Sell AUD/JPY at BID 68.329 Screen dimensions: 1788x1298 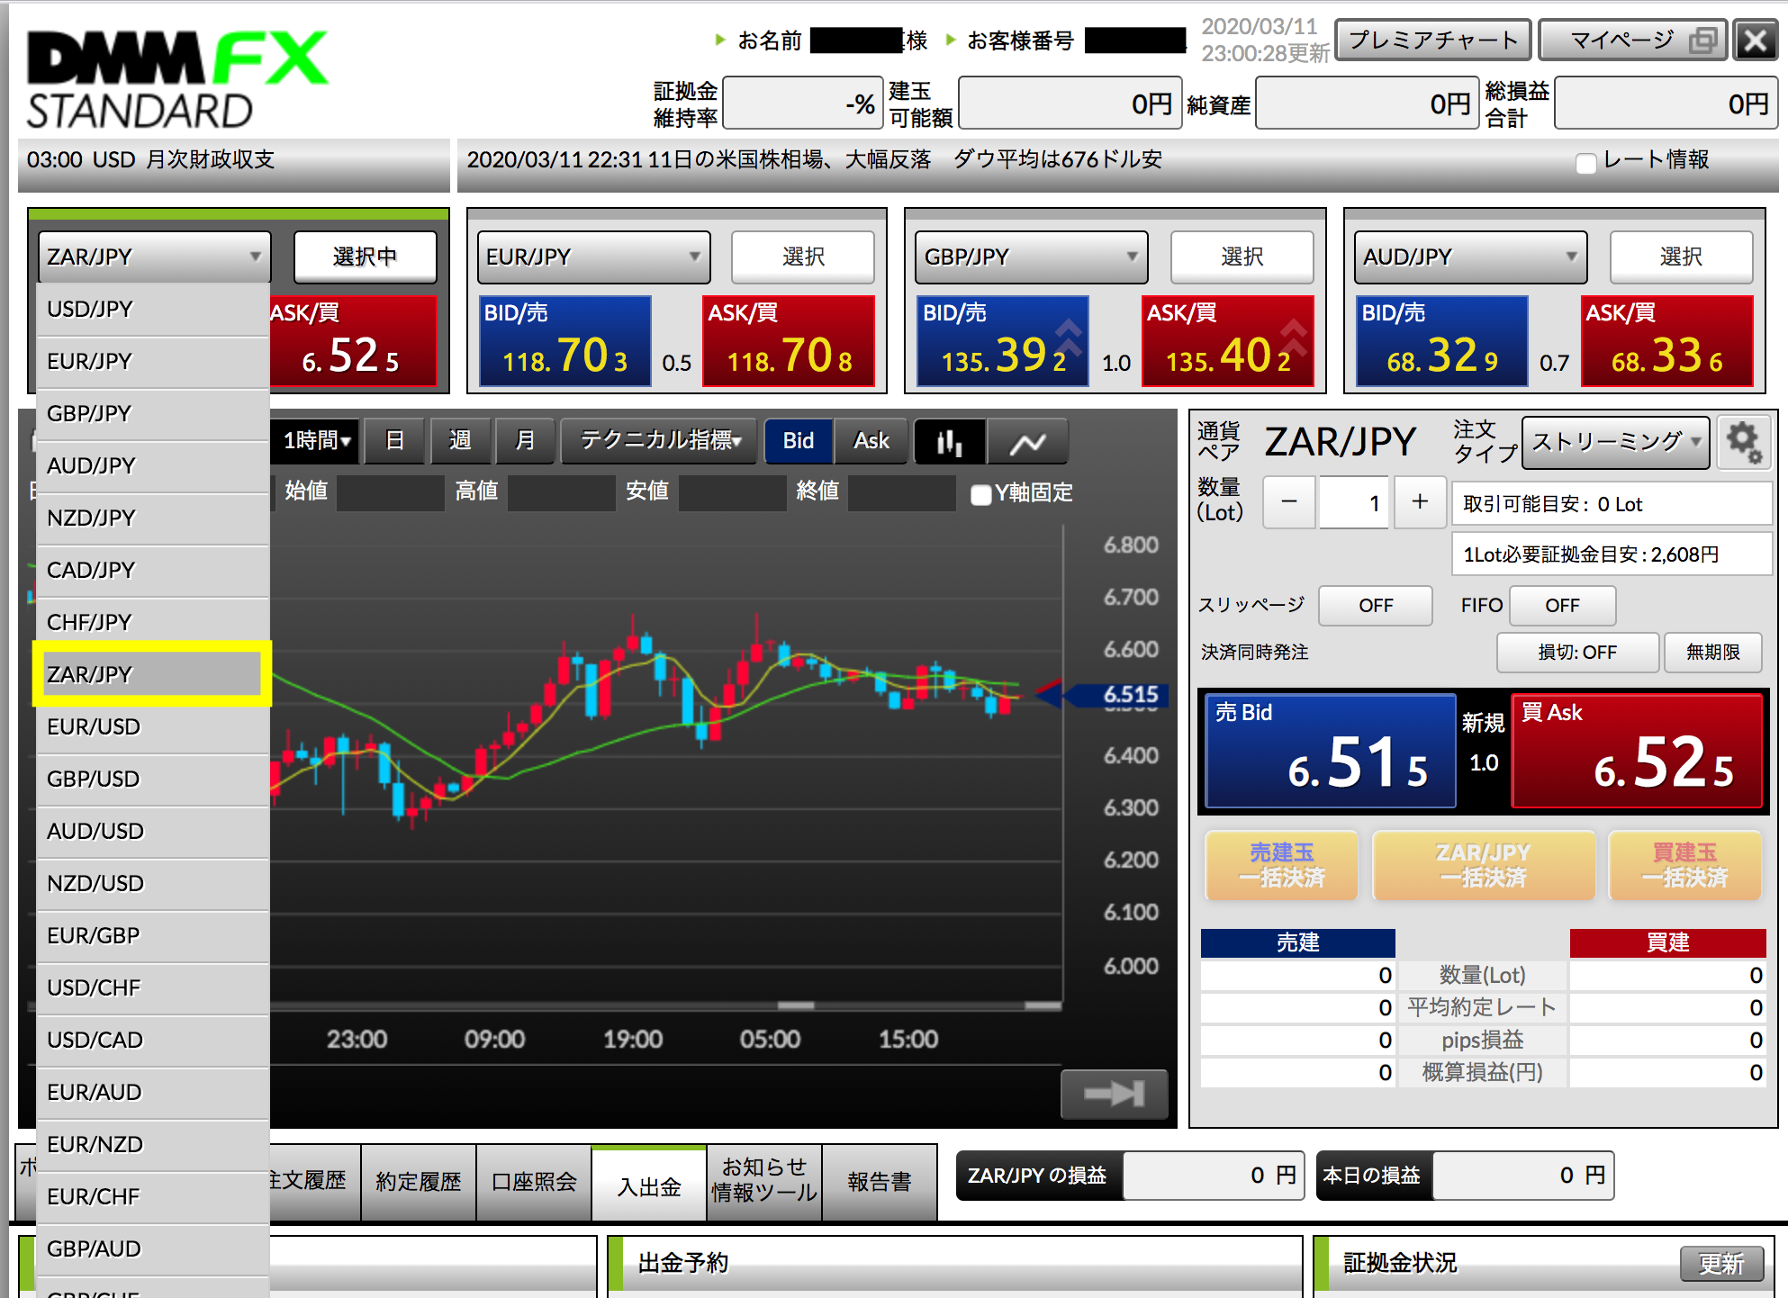tap(1442, 341)
